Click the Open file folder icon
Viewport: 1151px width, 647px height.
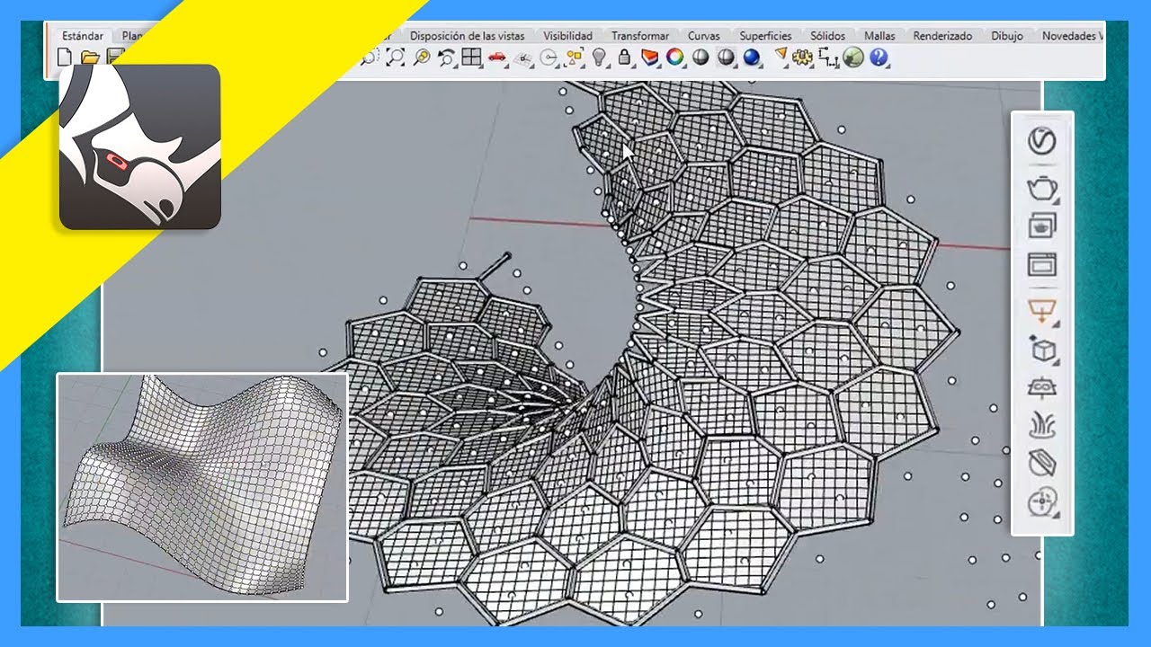pos(90,58)
